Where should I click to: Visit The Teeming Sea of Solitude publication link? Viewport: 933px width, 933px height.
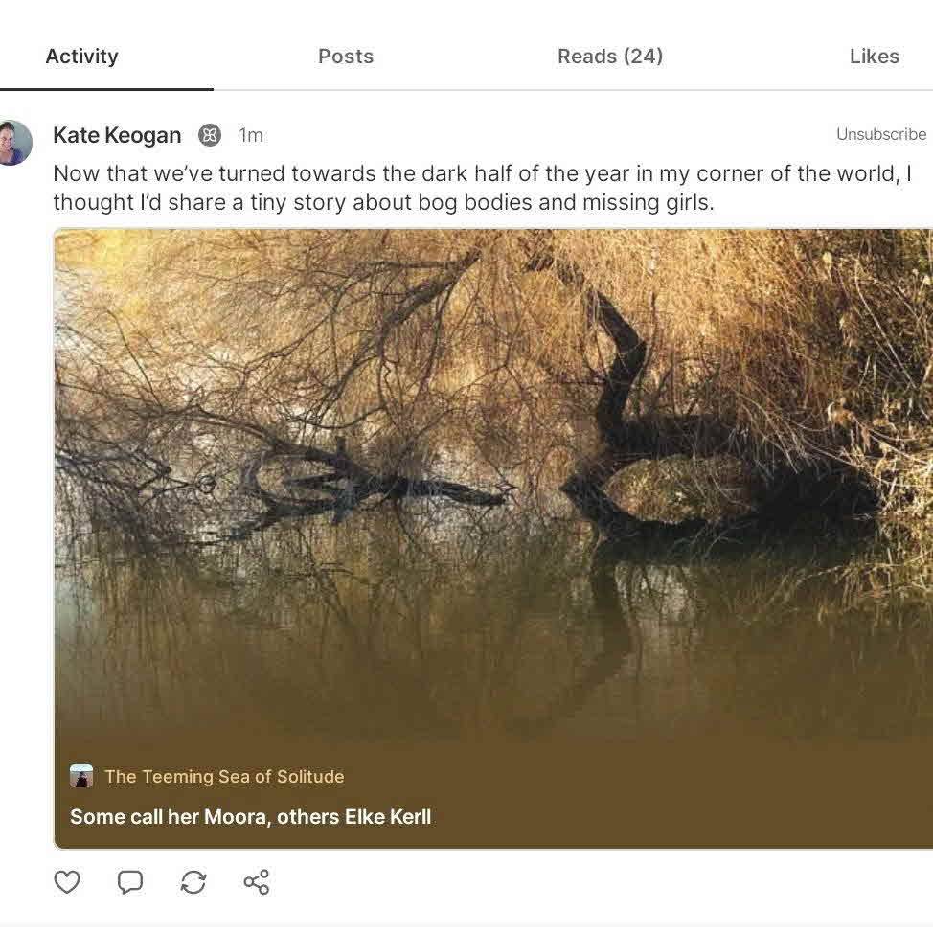(224, 777)
